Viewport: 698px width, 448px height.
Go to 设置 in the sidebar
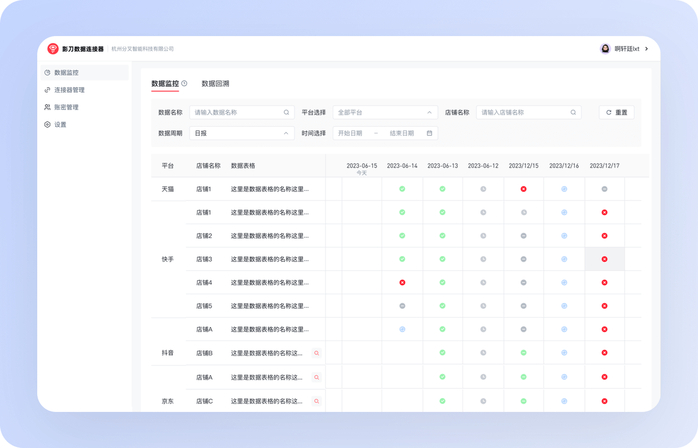point(60,125)
